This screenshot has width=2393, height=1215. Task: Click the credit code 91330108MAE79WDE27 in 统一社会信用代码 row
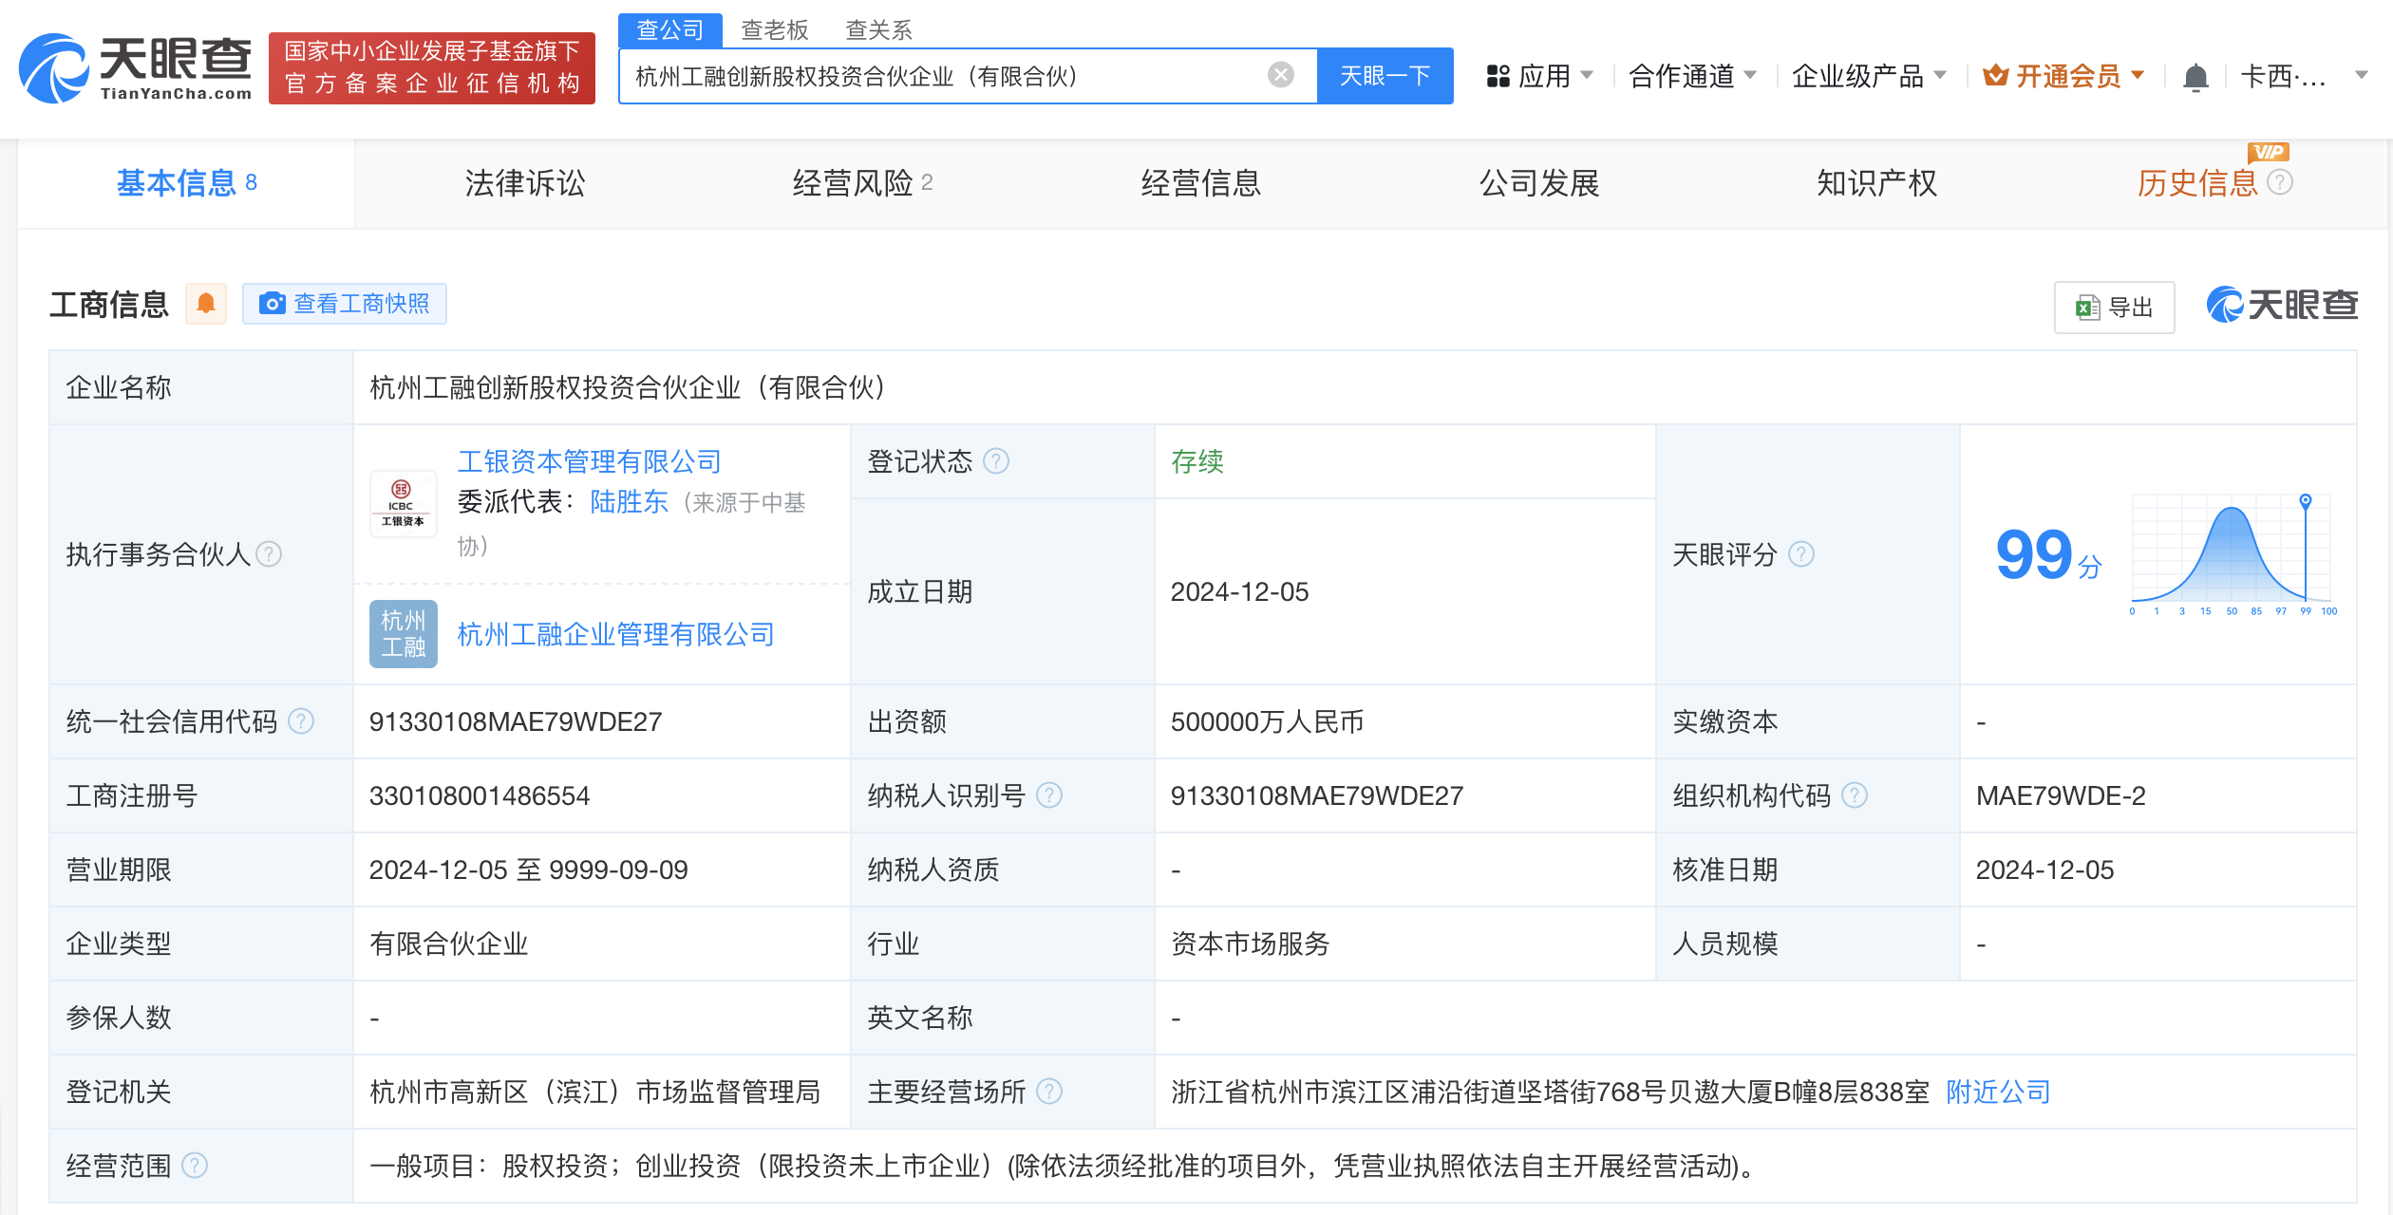coord(516,721)
